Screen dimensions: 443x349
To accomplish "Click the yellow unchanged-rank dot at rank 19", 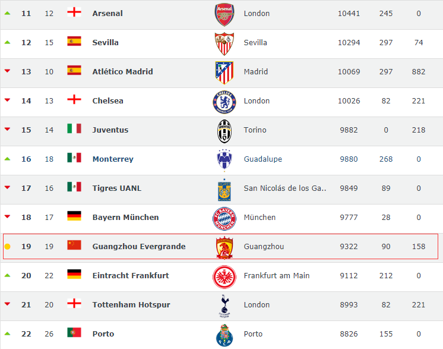I will (8, 247).
